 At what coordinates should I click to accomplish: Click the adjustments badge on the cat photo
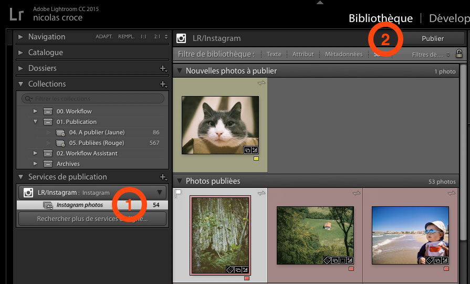pyautogui.click(x=255, y=150)
